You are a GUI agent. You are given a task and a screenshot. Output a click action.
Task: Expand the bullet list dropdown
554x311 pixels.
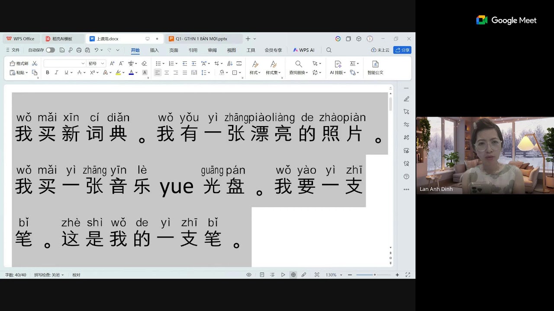click(x=163, y=63)
